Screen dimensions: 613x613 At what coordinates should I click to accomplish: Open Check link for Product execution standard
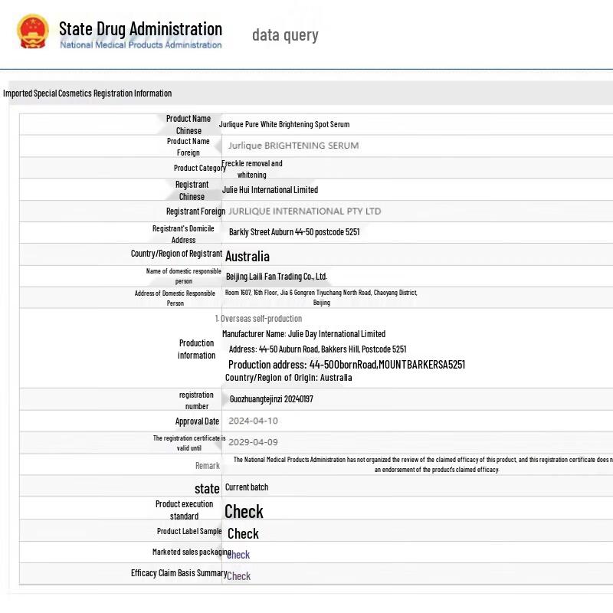[244, 511]
